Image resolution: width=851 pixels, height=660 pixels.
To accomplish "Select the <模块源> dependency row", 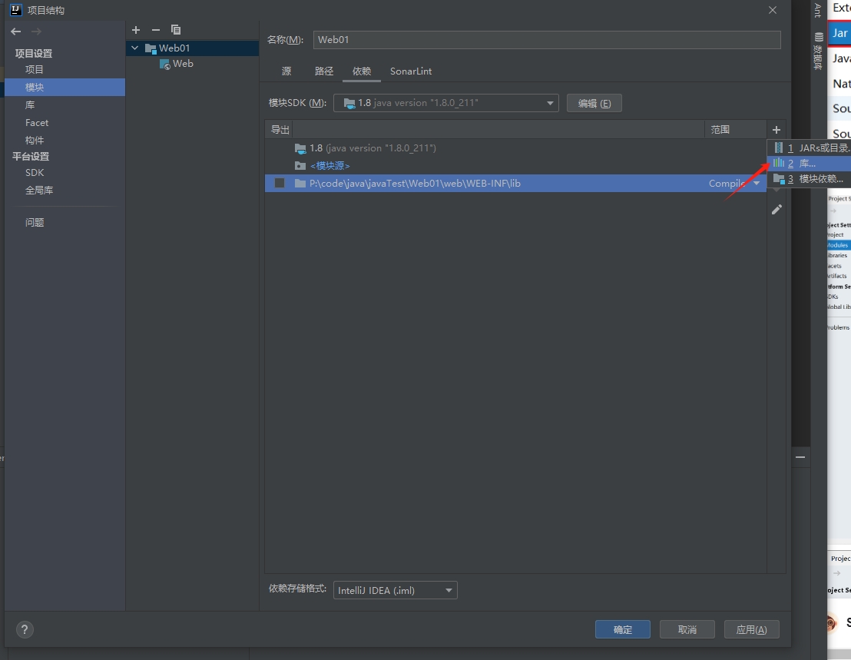I will (515, 165).
